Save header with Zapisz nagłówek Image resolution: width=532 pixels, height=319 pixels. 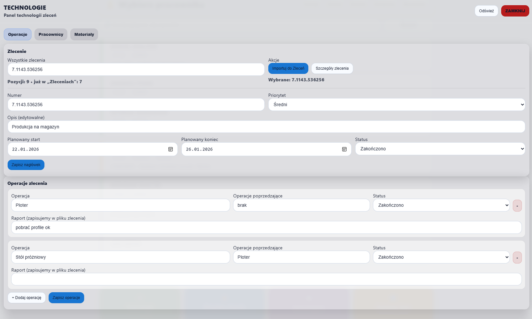pyautogui.click(x=26, y=165)
